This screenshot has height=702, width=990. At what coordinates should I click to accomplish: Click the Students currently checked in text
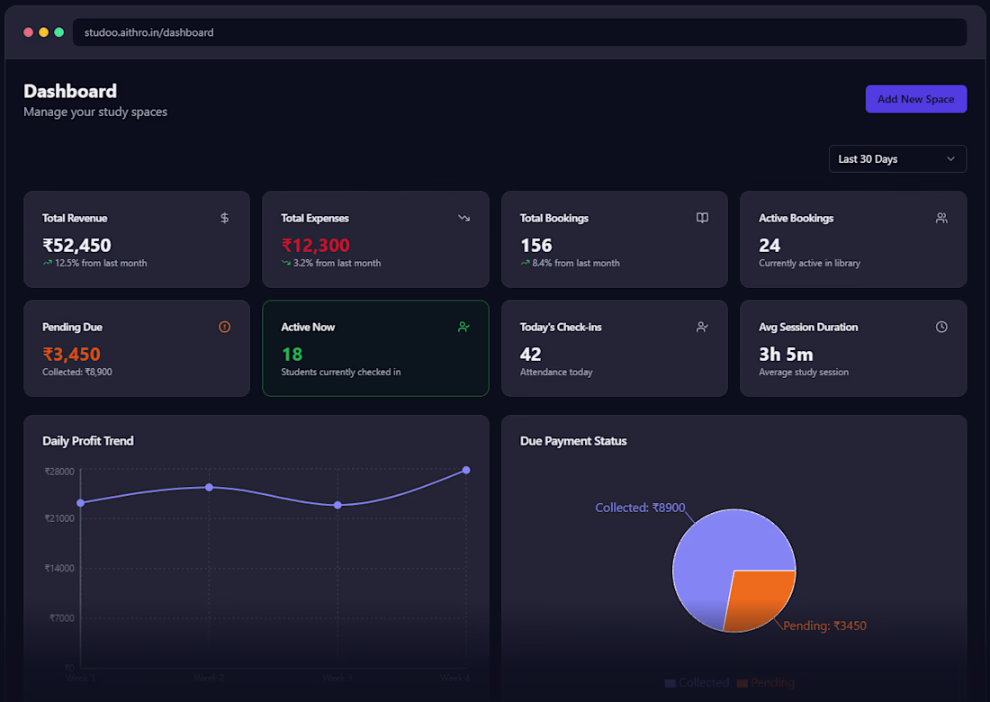tap(341, 372)
